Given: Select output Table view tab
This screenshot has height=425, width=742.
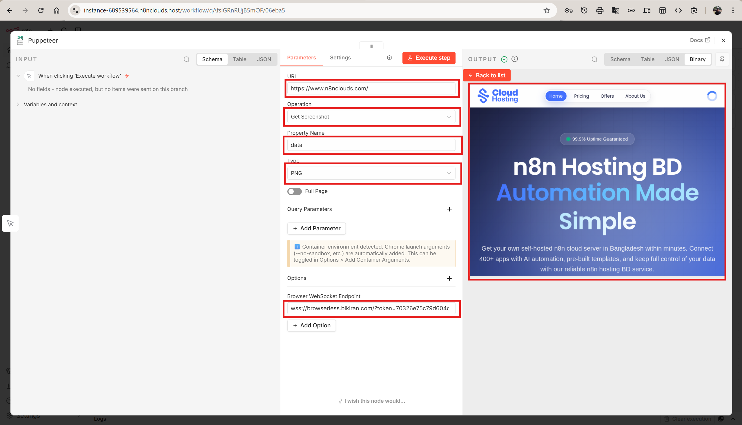Looking at the screenshot, I should 647,59.
